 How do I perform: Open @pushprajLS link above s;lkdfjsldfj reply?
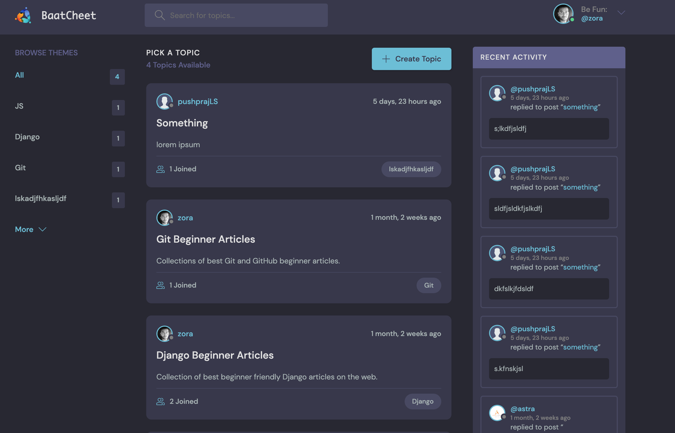[x=533, y=89]
